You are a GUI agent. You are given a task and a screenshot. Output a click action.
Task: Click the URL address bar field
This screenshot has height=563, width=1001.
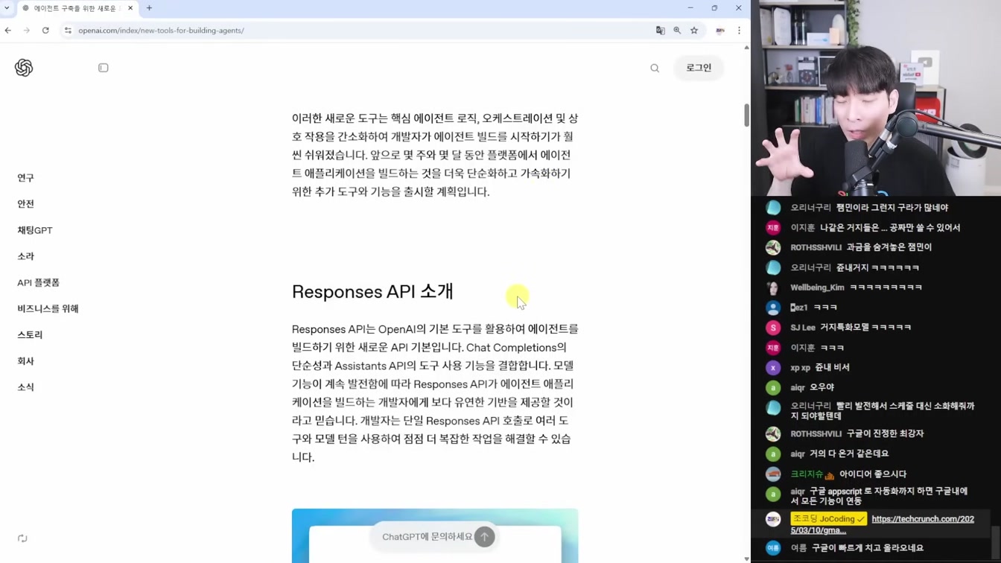[x=357, y=31]
